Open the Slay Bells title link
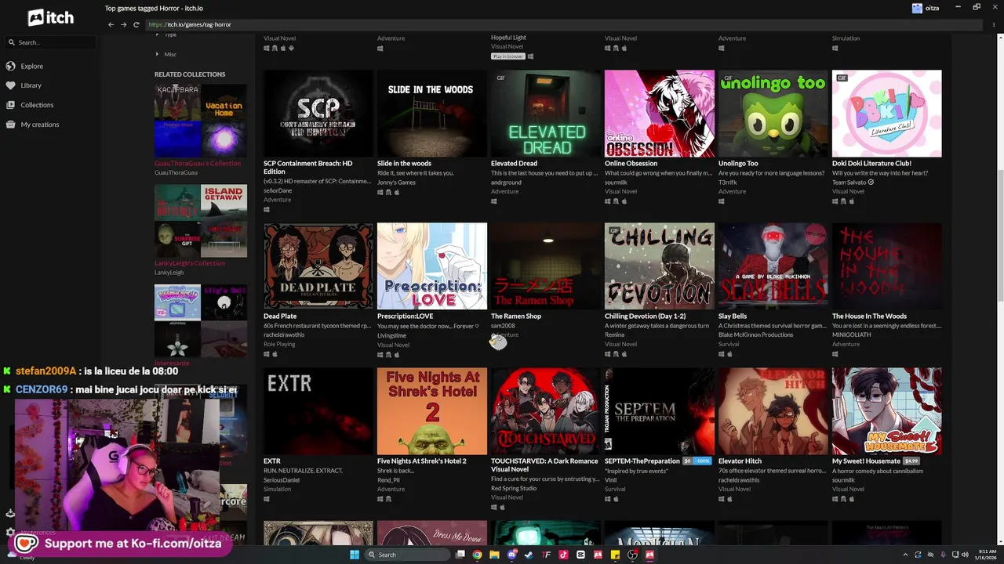 pos(733,316)
